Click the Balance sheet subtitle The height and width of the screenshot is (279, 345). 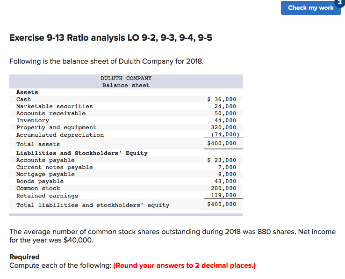pyautogui.click(x=126, y=85)
